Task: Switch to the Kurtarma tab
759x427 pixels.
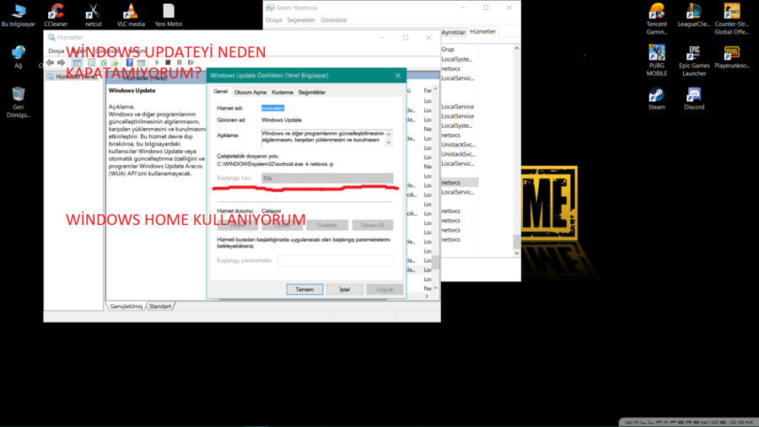Action: (283, 92)
